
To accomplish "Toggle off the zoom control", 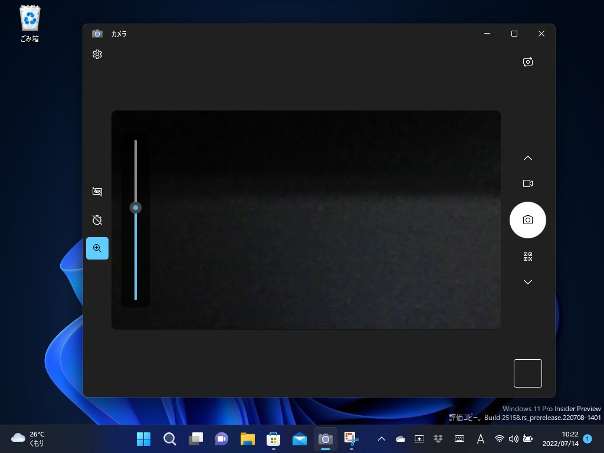I will pos(97,248).
